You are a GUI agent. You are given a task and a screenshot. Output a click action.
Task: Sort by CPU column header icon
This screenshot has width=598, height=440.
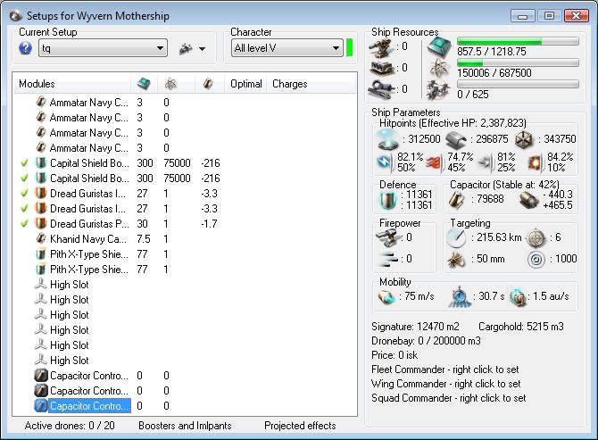coord(144,84)
